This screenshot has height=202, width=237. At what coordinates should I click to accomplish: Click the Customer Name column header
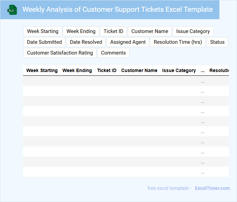pyautogui.click(x=139, y=71)
